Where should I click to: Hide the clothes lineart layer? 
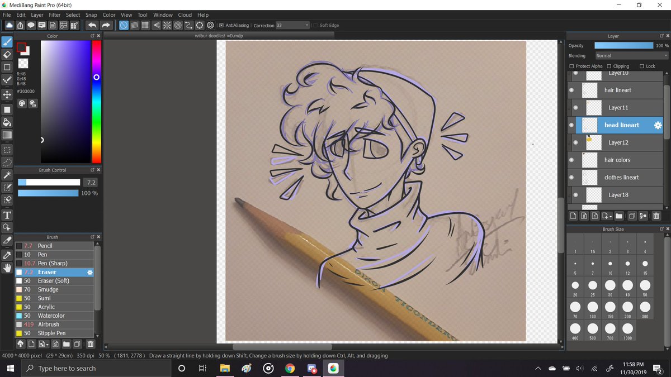click(571, 177)
